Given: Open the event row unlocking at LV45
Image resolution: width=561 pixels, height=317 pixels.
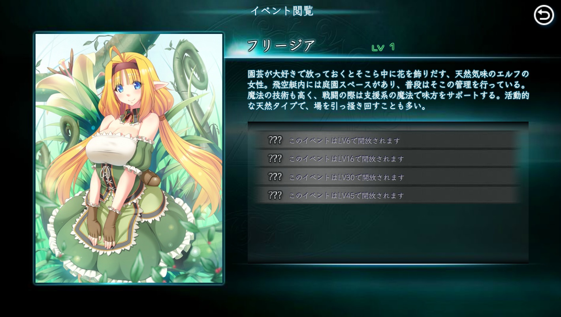Looking at the screenshot, I should [388, 195].
